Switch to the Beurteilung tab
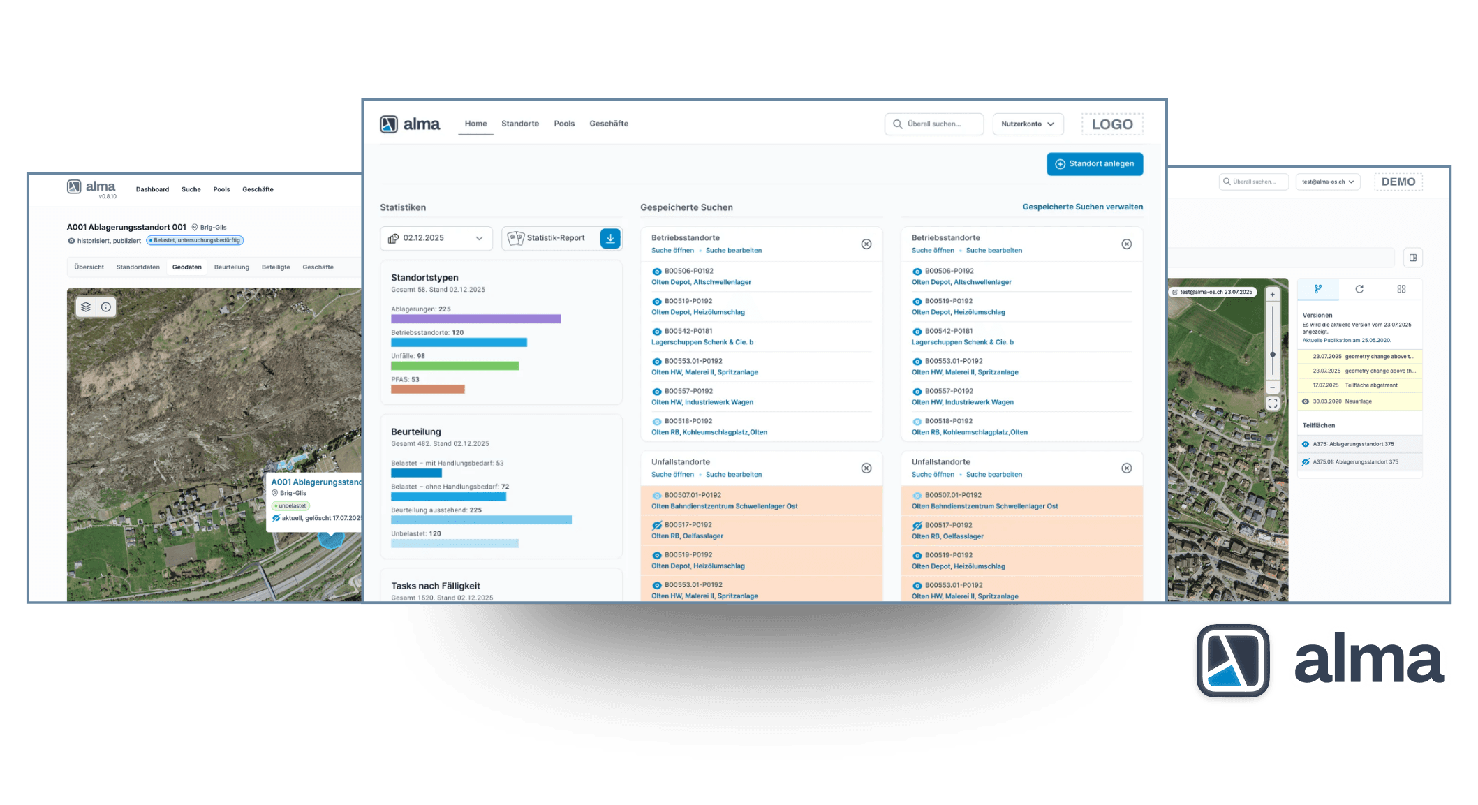1478x805 pixels. (x=231, y=267)
